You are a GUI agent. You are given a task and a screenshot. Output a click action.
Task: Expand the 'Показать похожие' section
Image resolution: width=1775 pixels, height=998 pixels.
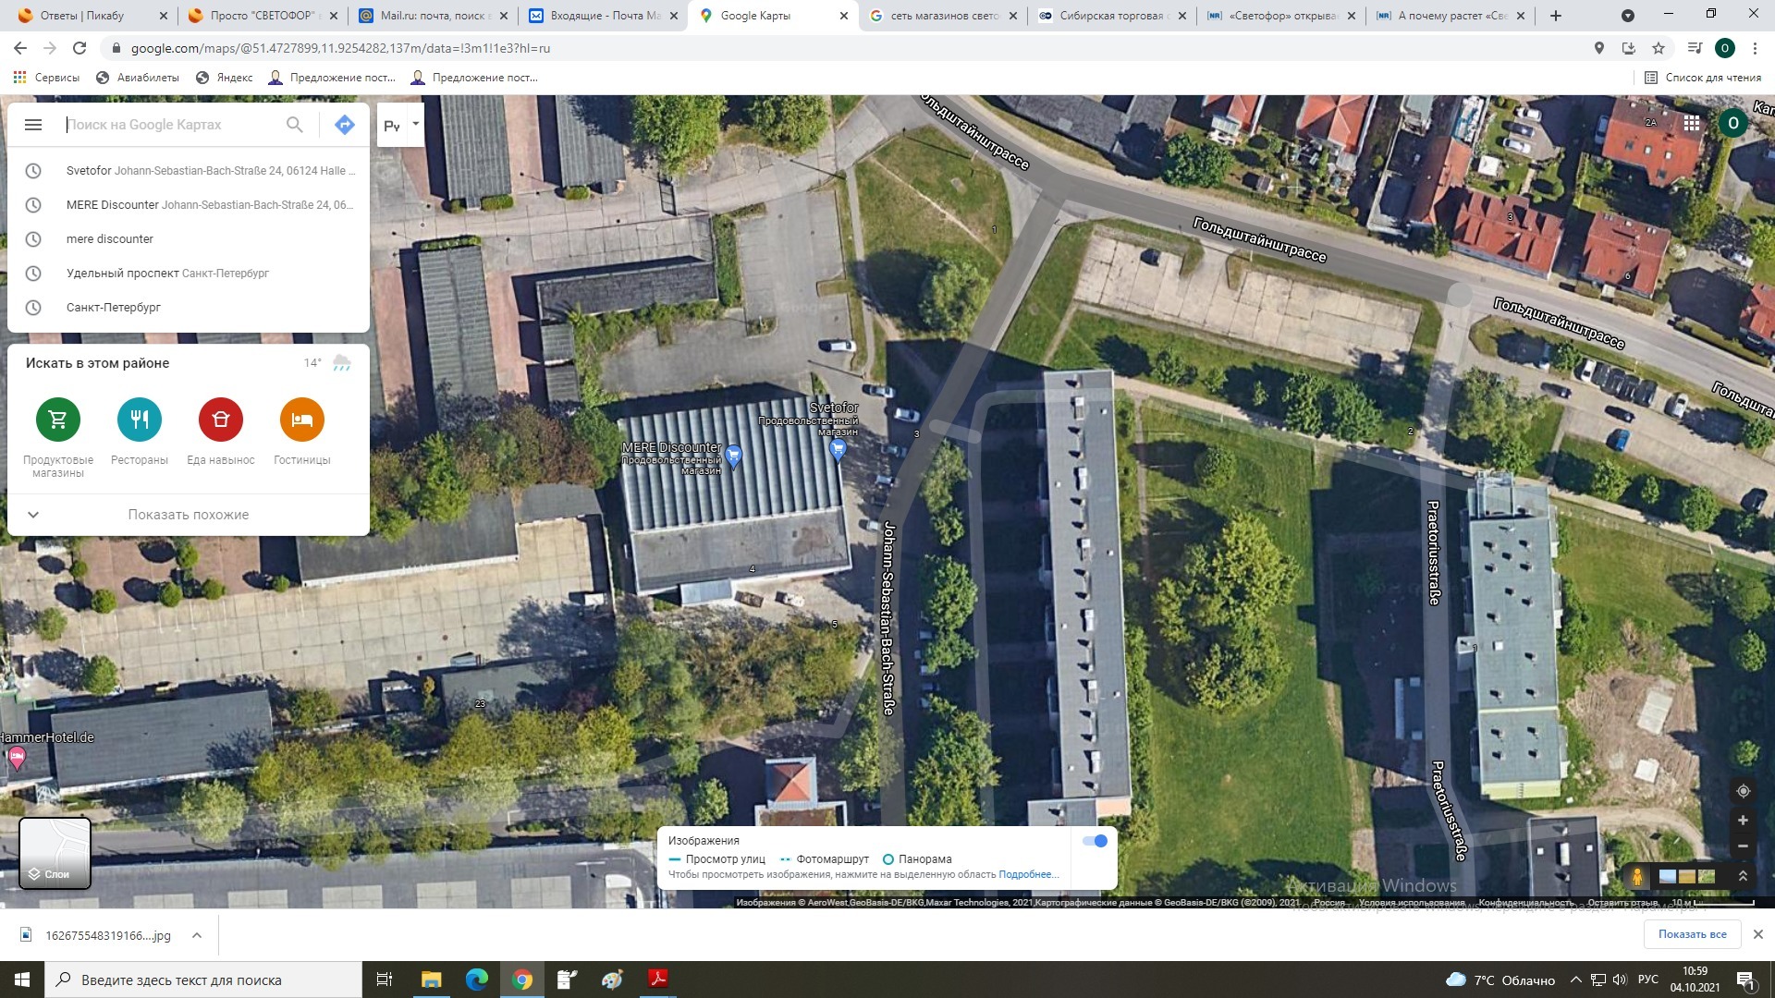tap(189, 515)
